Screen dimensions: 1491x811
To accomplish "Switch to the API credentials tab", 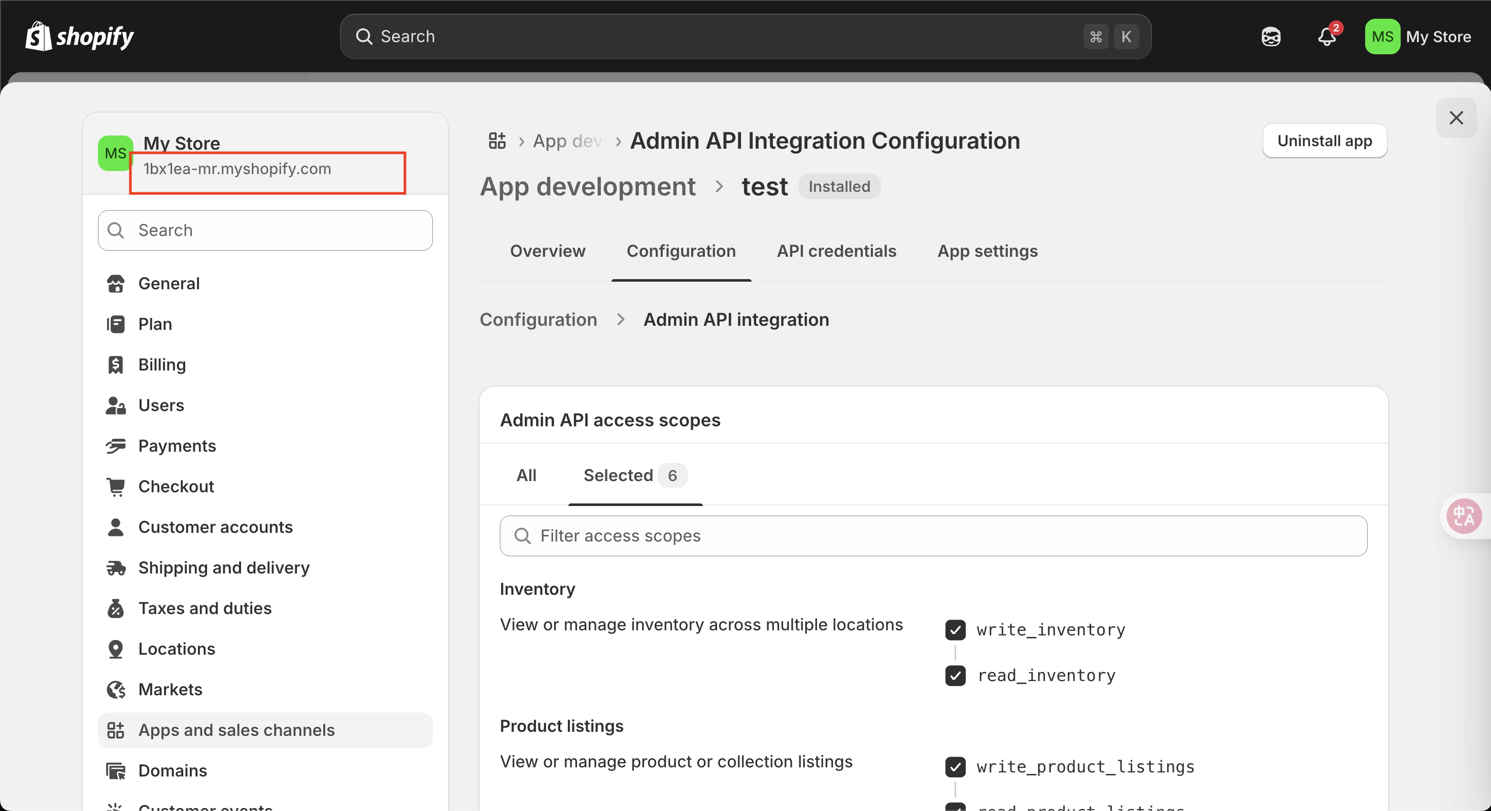I will [836, 251].
